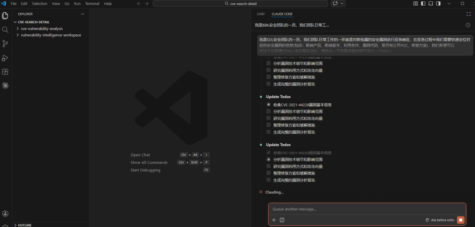Switch to the CHAT tab

tap(261, 14)
